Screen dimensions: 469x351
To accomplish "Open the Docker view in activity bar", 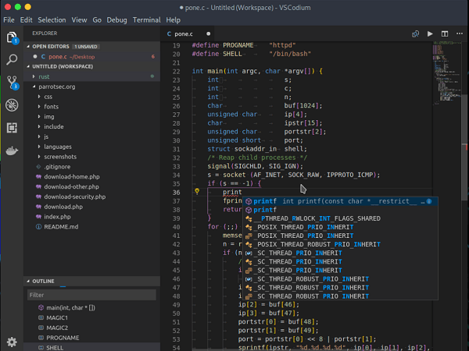I will 12,150.
